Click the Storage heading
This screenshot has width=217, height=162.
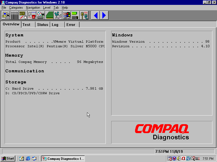point(16,82)
